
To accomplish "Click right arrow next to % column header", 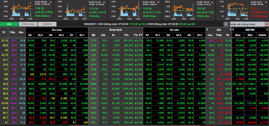I will [142, 35].
